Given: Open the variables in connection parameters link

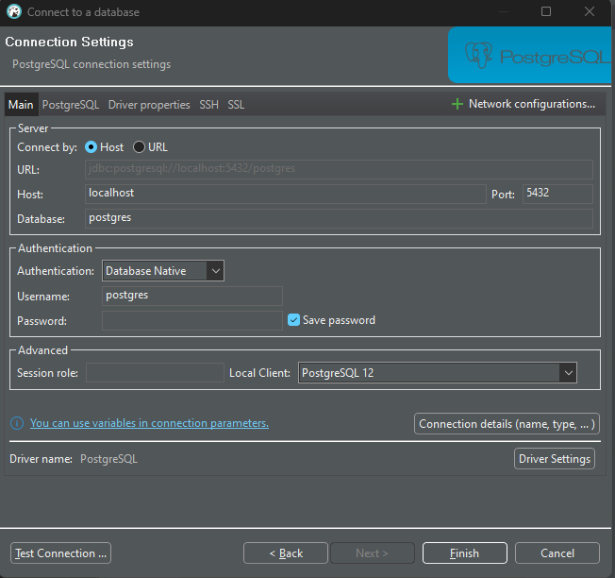Looking at the screenshot, I should point(149,423).
